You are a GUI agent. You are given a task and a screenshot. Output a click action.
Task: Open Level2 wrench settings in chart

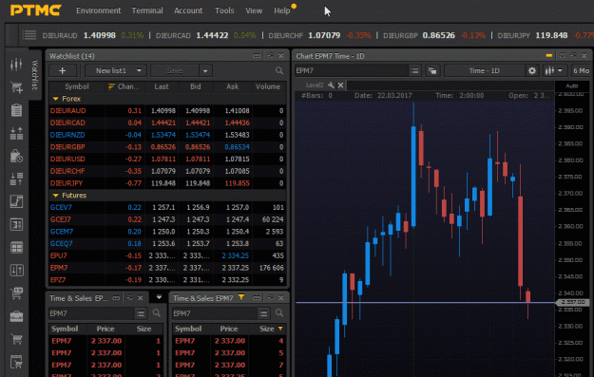(x=331, y=85)
